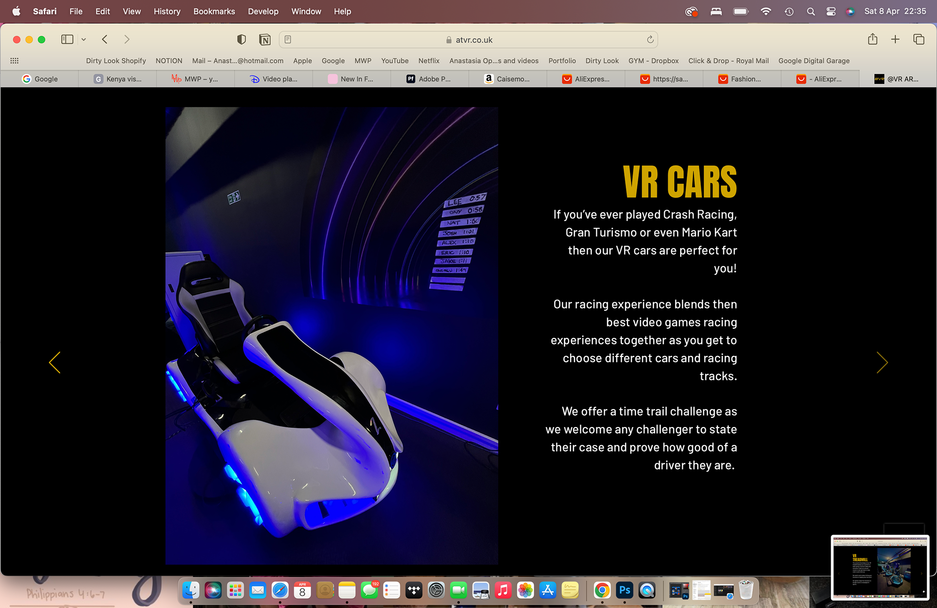Open Control Centre in menu bar
Viewport: 937px width, 608px height.
(831, 11)
